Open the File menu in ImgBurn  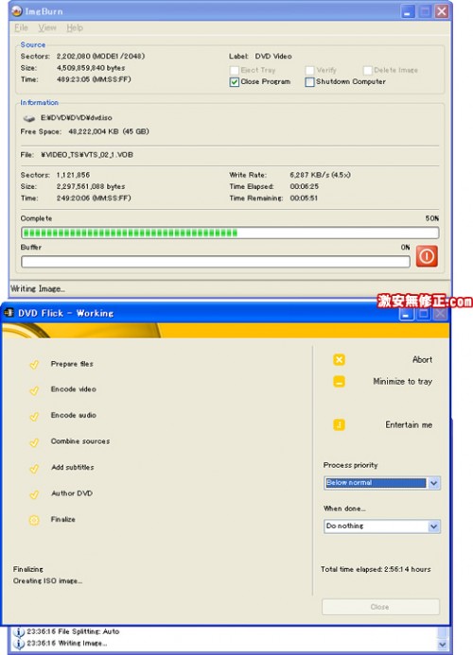point(22,27)
